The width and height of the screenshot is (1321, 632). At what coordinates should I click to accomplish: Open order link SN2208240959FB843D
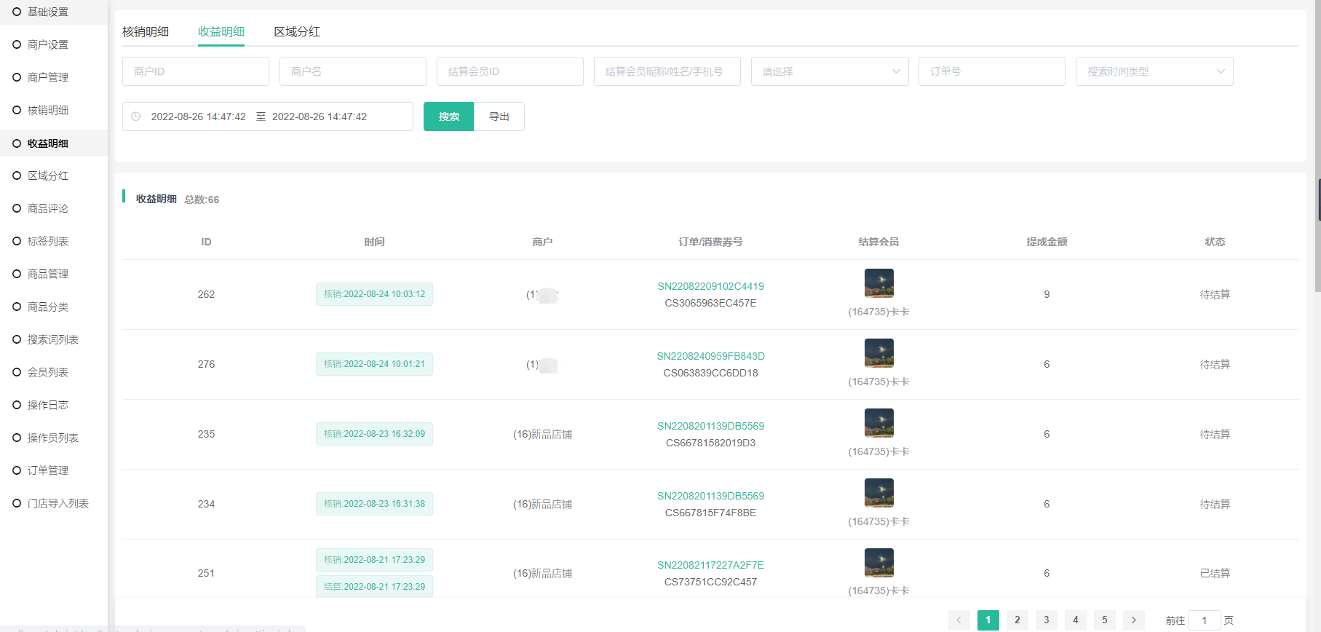click(710, 356)
